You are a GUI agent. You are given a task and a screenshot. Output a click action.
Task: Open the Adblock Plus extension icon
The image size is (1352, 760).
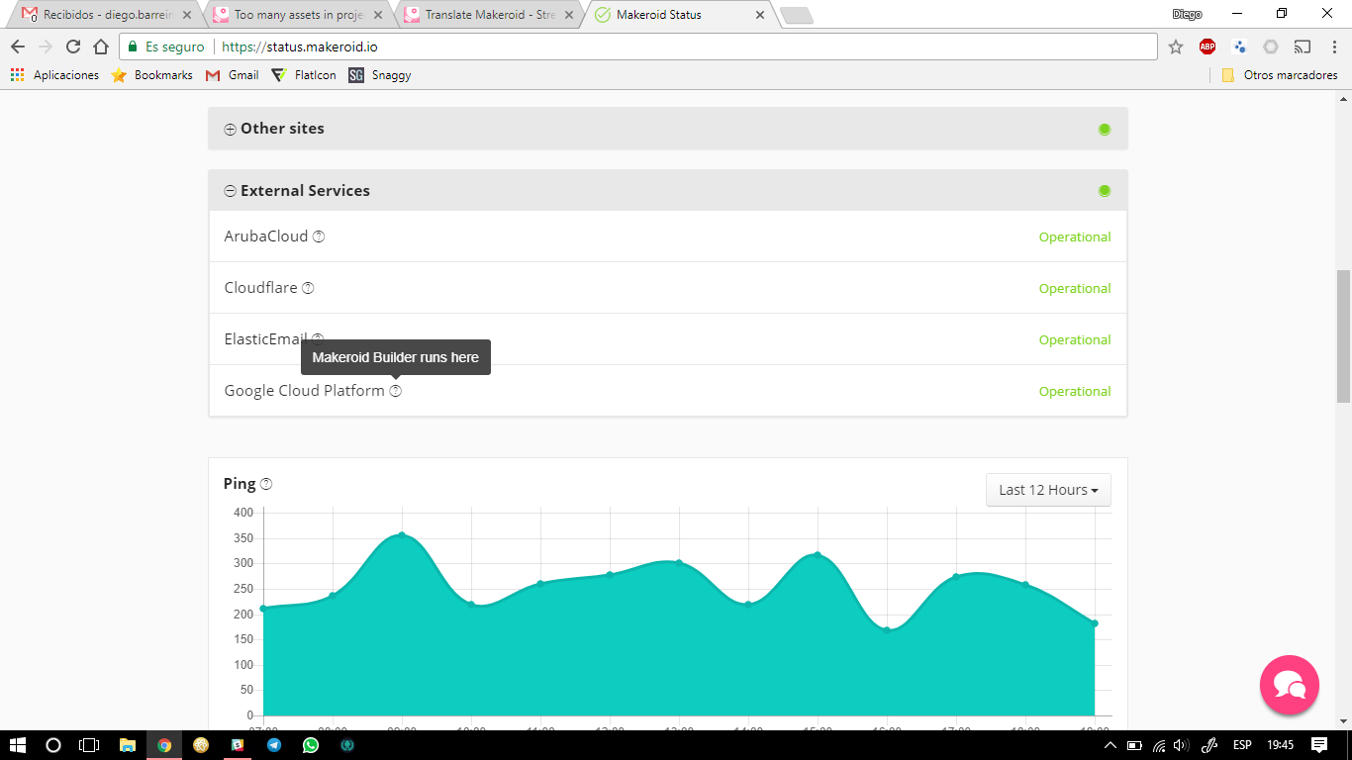1207,47
